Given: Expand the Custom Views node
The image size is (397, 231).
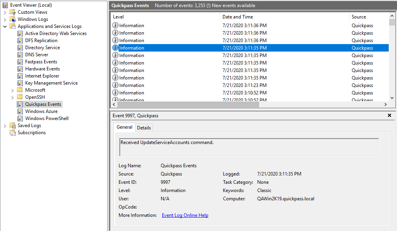Looking at the screenshot, I should pyautogui.click(x=5, y=12).
